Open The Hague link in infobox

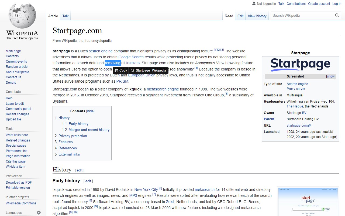click(x=295, y=106)
